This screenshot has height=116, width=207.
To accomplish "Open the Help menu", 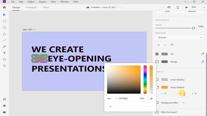I will tap(76, 2).
